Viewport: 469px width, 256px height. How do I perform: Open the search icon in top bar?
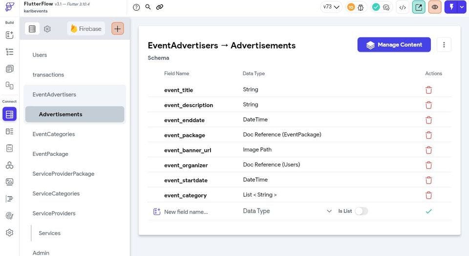pyautogui.click(x=148, y=7)
